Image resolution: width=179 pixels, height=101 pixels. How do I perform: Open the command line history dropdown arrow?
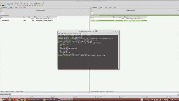pyautogui.click(x=178, y=94)
